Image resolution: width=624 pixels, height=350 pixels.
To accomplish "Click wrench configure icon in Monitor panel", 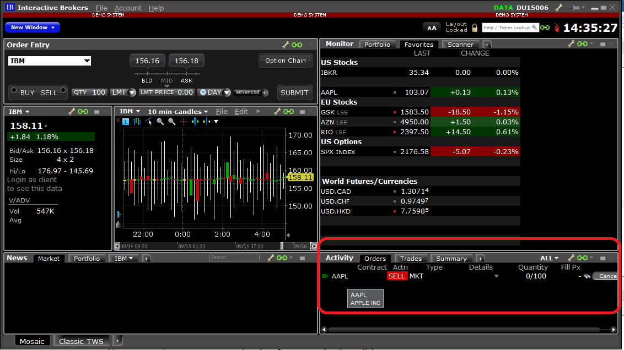I will [571, 43].
